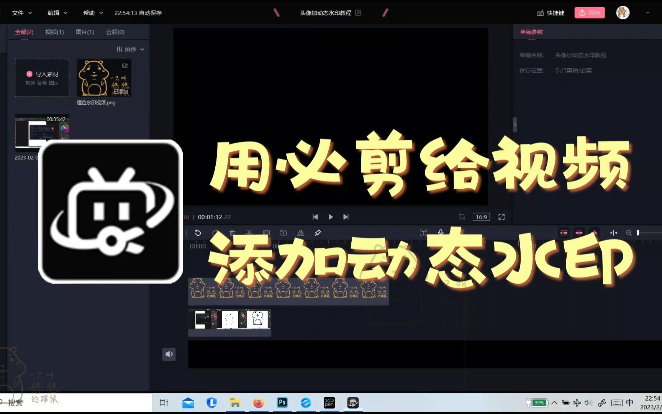
Task: Open the Bilibili 必剪 app in taskbar
Action: [353, 402]
